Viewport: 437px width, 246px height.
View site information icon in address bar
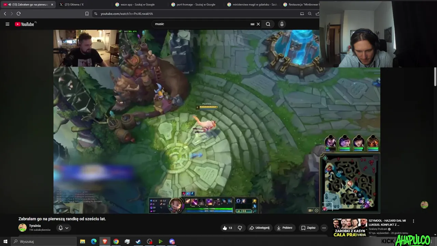(96, 14)
